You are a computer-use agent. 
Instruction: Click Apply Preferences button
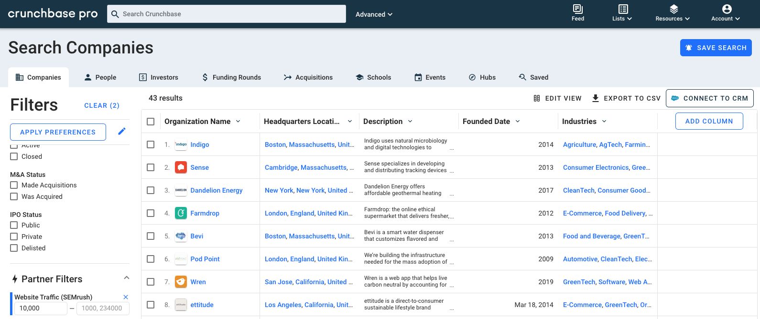point(58,132)
